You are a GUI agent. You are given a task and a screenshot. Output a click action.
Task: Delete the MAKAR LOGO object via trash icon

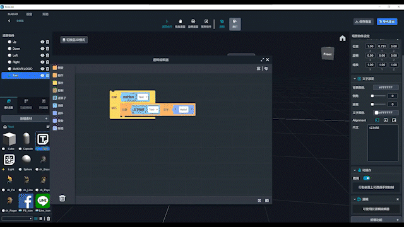tap(48, 69)
